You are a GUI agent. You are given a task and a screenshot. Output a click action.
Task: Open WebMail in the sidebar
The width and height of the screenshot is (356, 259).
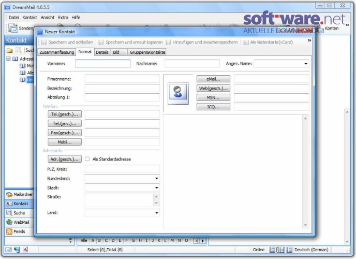tap(19, 222)
